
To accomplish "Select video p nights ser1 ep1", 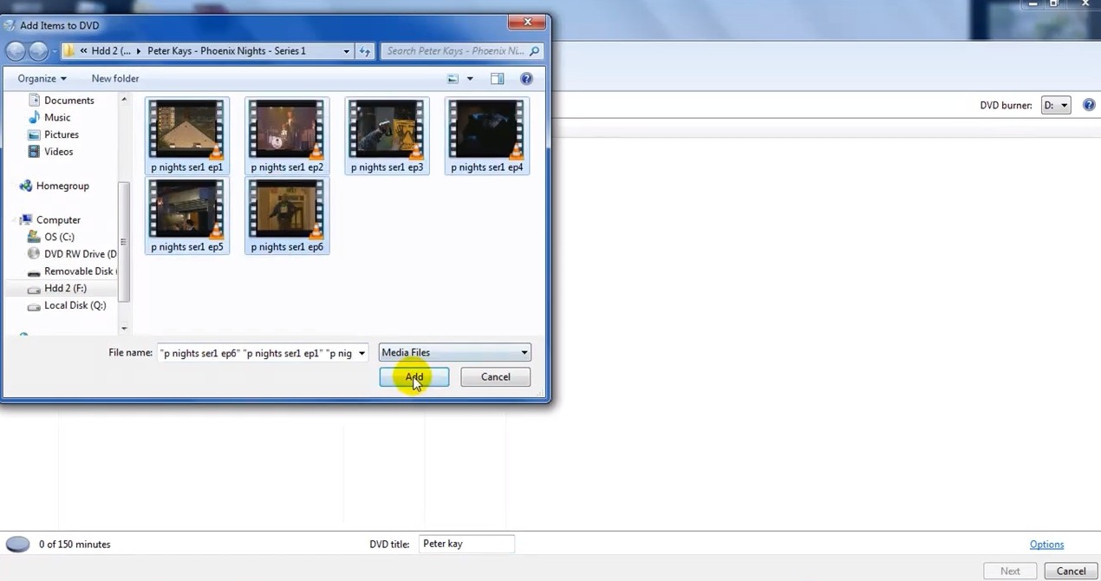I will click(187, 136).
